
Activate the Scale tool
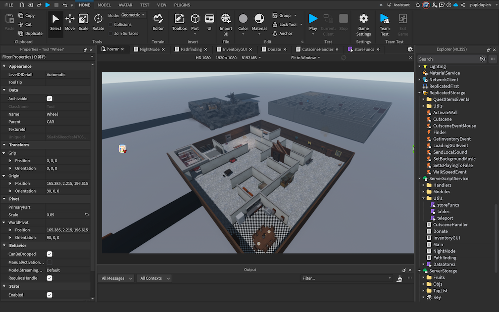click(x=83, y=22)
